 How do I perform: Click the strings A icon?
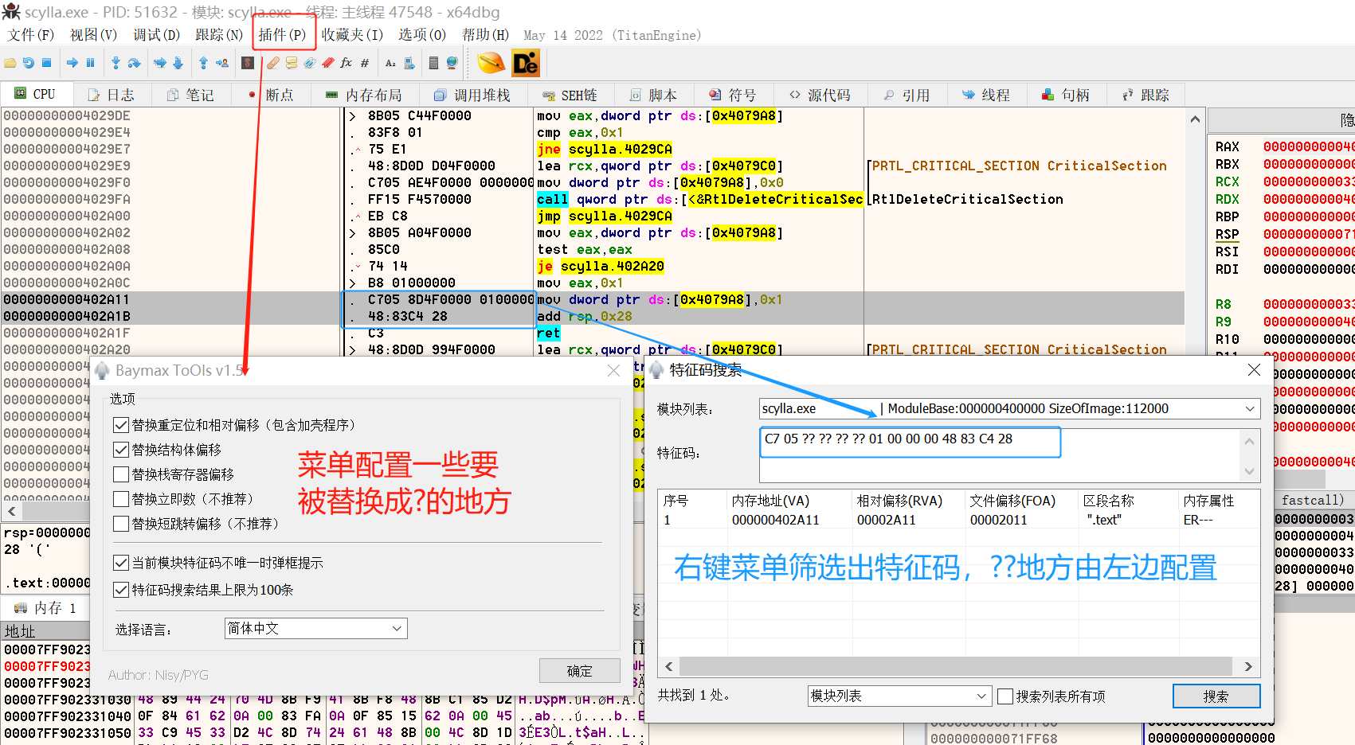(390, 63)
